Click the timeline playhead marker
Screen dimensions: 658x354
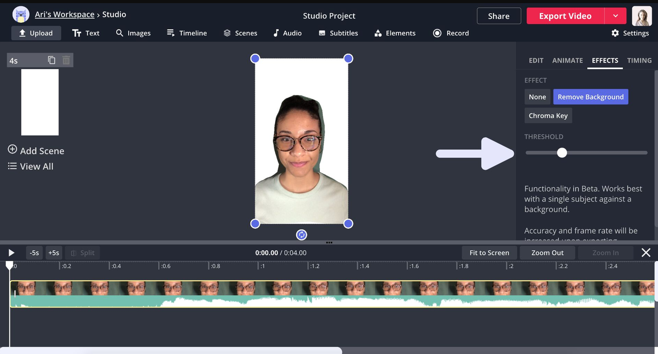point(9,265)
